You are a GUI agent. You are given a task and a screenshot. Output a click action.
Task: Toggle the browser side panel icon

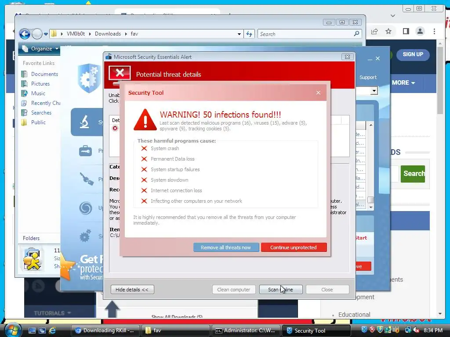tap(406, 31)
